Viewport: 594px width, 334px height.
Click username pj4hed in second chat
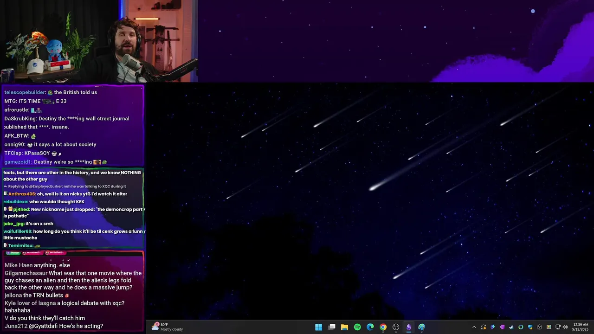coord(21,209)
